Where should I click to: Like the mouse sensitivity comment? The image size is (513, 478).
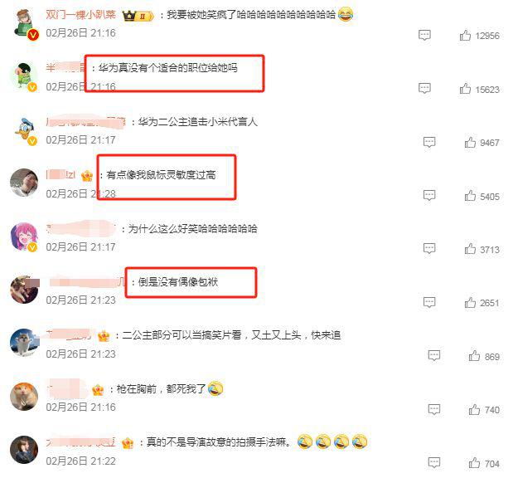470,196
